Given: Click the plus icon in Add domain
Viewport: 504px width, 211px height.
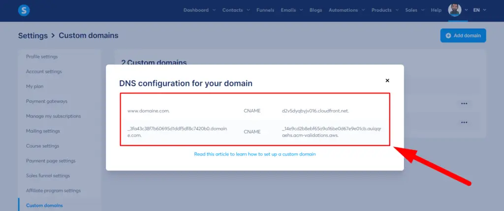Looking at the screenshot, I should click(448, 35).
